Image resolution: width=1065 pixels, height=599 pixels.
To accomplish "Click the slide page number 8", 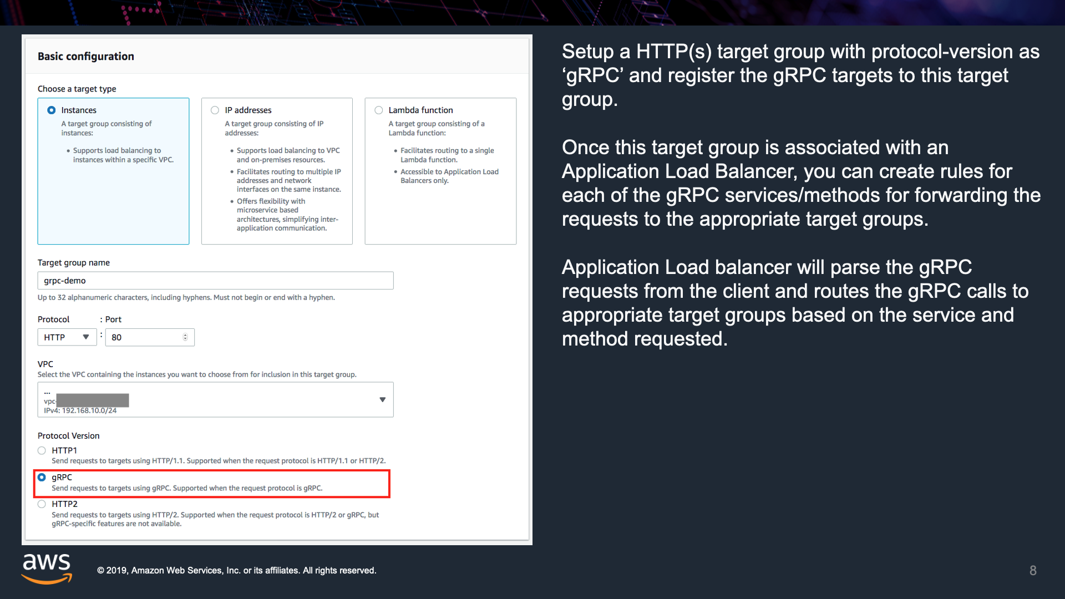I will coord(1033,570).
